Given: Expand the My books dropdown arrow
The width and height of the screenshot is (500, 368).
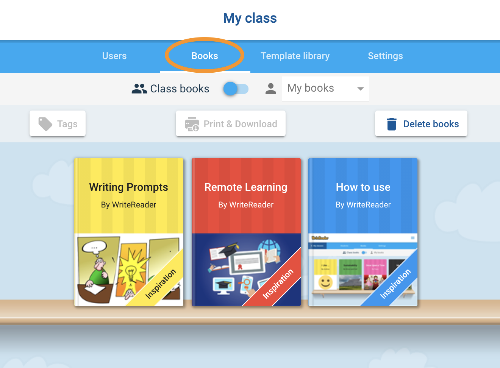Looking at the screenshot, I should point(360,89).
